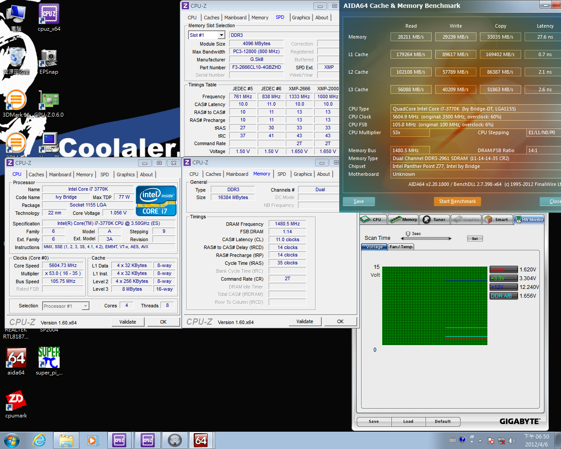Image resolution: width=561 pixels, height=449 pixels.
Task: Toggle the +12V voltage legend
Action: (x=504, y=287)
